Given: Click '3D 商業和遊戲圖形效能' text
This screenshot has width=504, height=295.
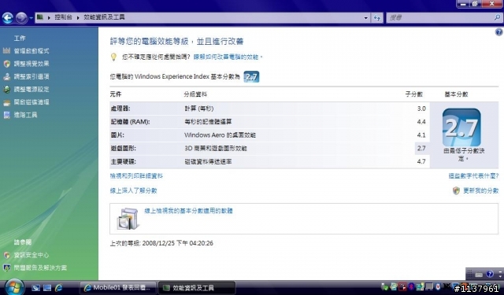Looking at the screenshot, I should point(216,149).
